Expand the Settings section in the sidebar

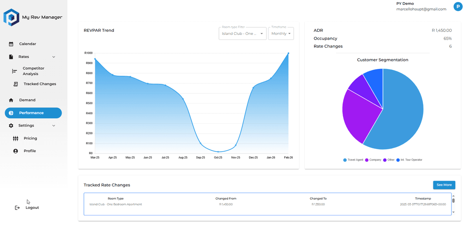pyautogui.click(x=53, y=125)
